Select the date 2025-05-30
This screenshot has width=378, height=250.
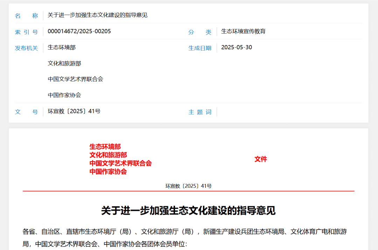(237, 48)
